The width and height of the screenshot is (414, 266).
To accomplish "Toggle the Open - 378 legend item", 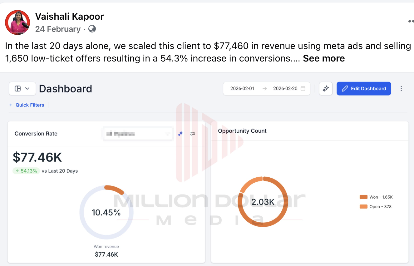I will click(376, 207).
